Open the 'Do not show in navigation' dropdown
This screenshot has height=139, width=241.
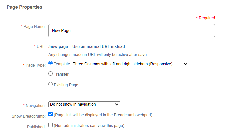(x=84, y=104)
